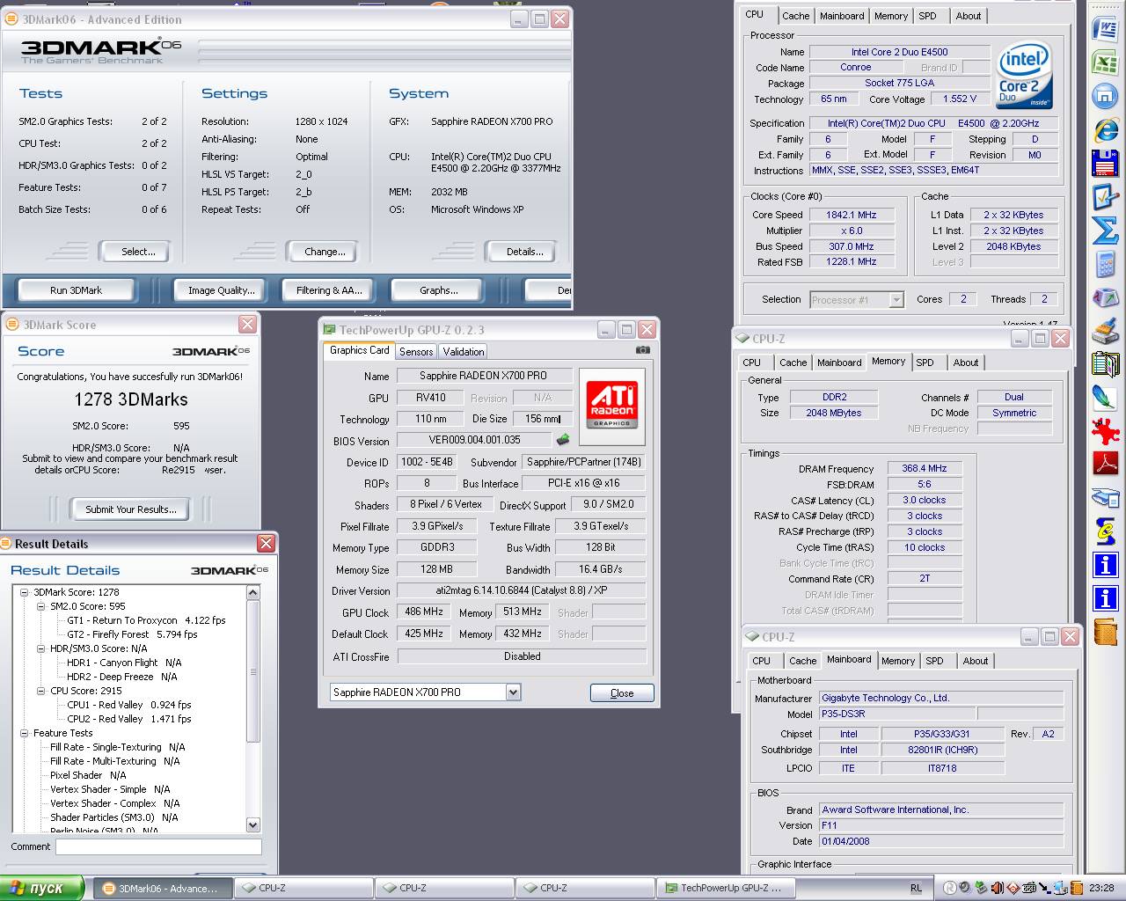The height and width of the screenshot is (901, 1126).
Task: Open Adobe Acrobat from the side launcher bar
Action: coord(1105,464)
